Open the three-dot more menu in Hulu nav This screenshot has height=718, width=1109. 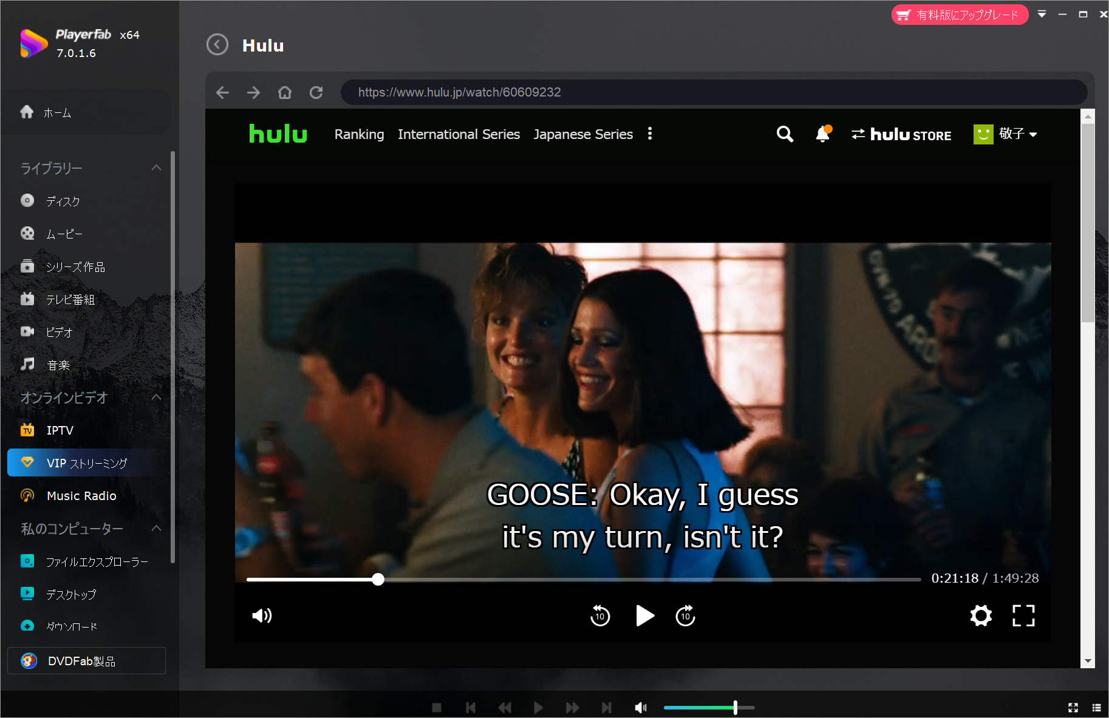coord(650,134)
